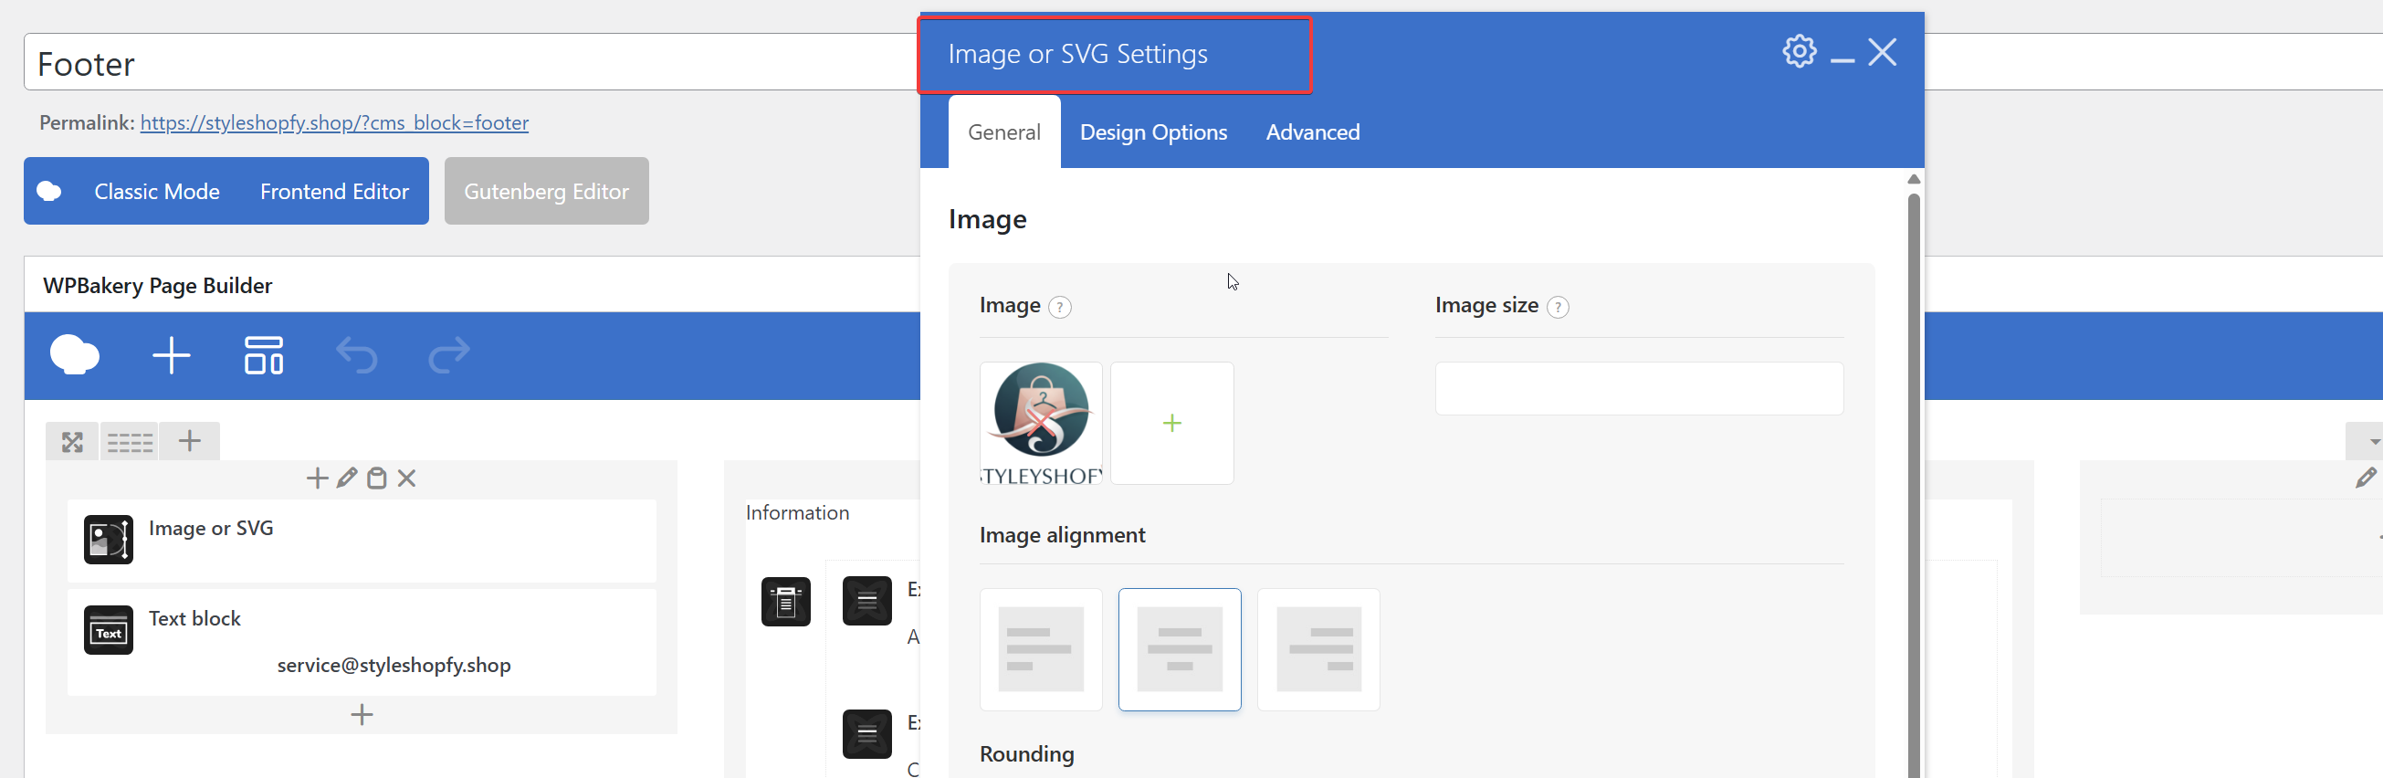Click the Text block element label
Screen dimensions: 2383x778
[194, 619]
